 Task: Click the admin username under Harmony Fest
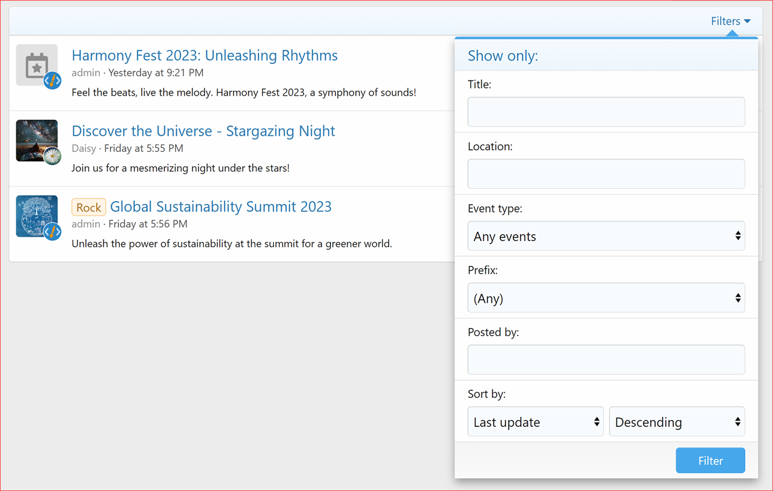click(86, 73)
